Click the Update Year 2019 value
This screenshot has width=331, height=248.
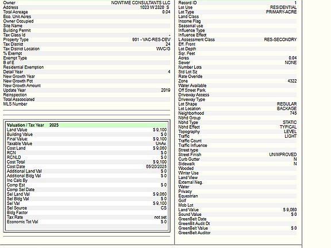(x=165, y=90)
